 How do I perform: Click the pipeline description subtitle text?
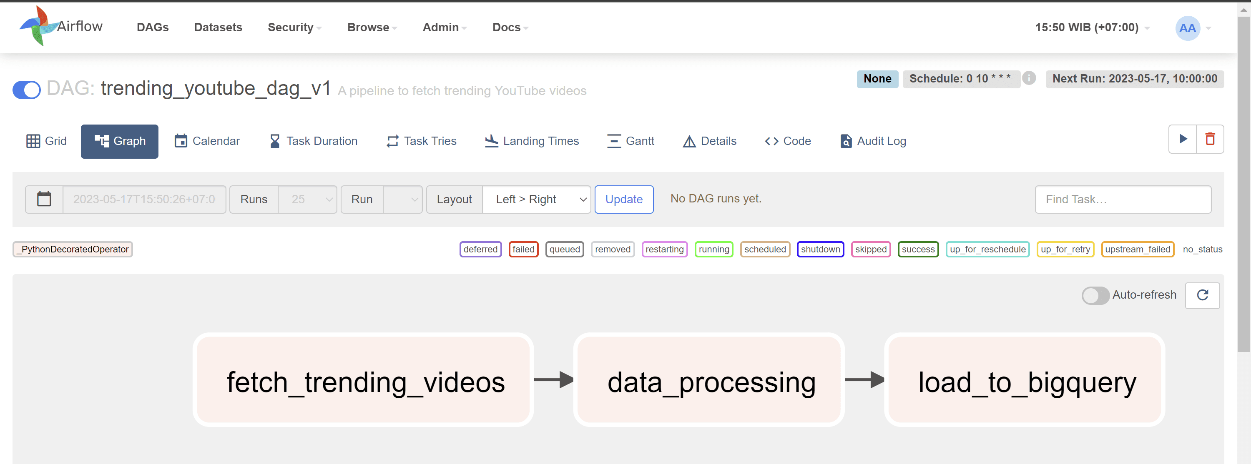coord(462,91)
